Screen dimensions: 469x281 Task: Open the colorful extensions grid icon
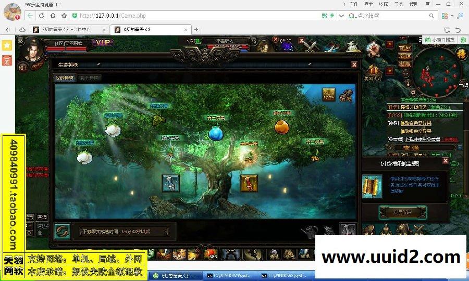(445, 16)
